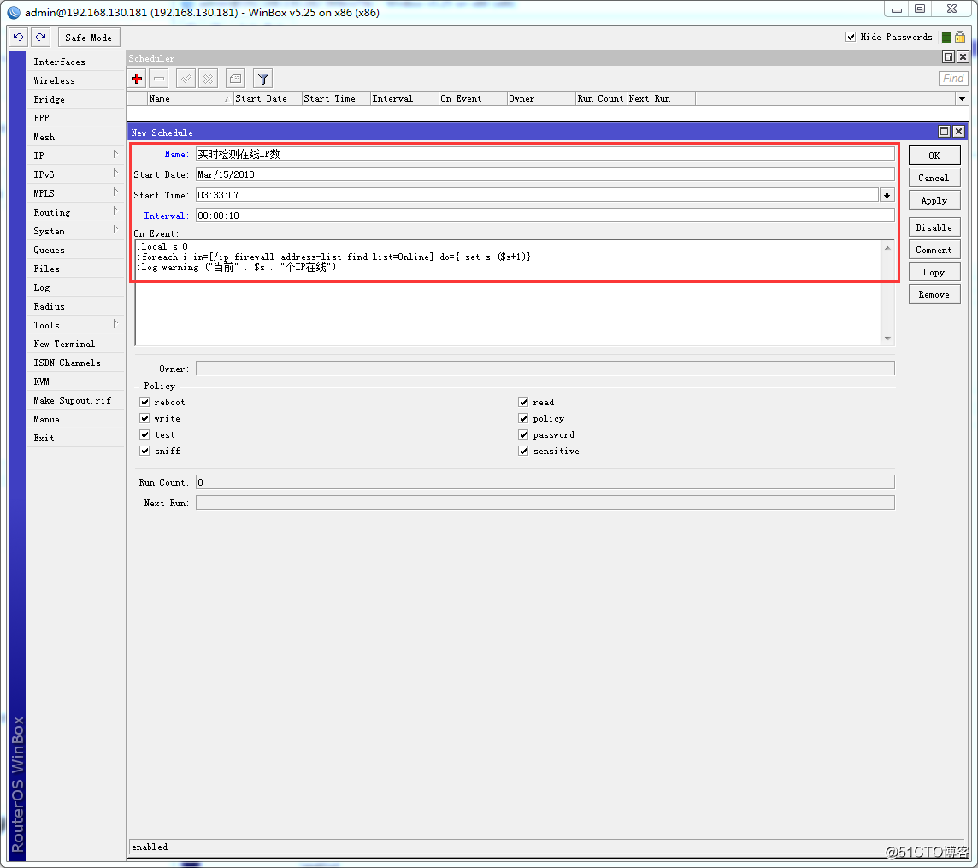Click the On Event scrollbar up arrow
The width and height of the screenshot is (978, 868).
pyautogui.click(x=887, y=248)
